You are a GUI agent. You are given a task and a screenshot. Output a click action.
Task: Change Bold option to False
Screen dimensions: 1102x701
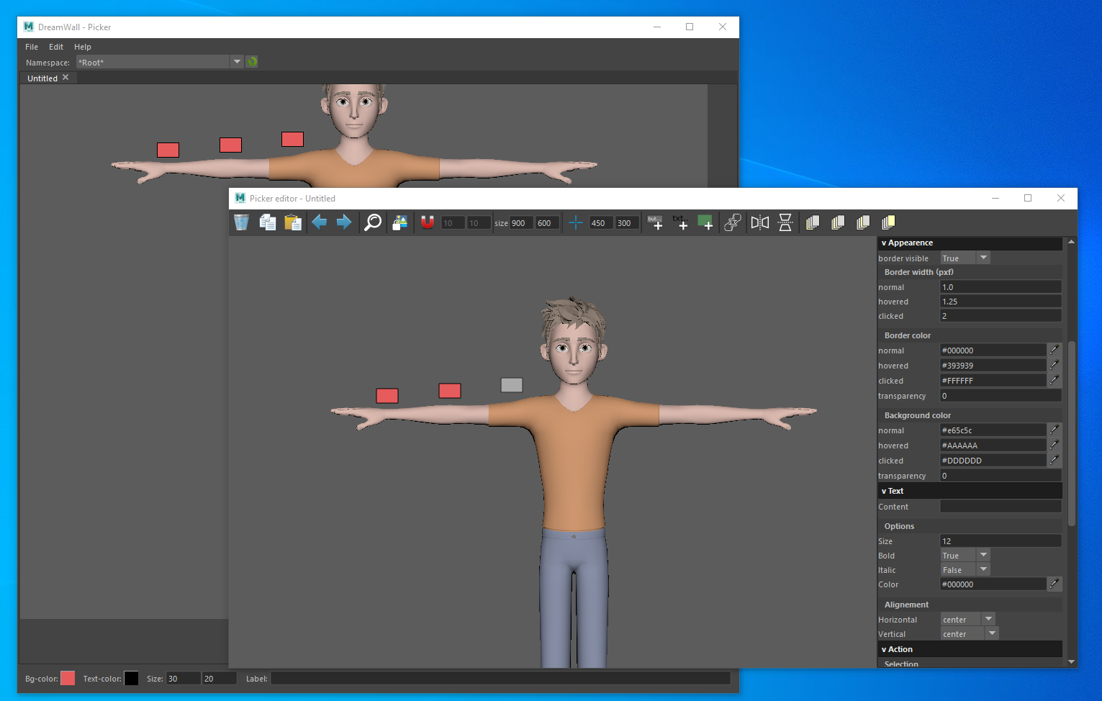pyautogui.click(x=965, y=555)
